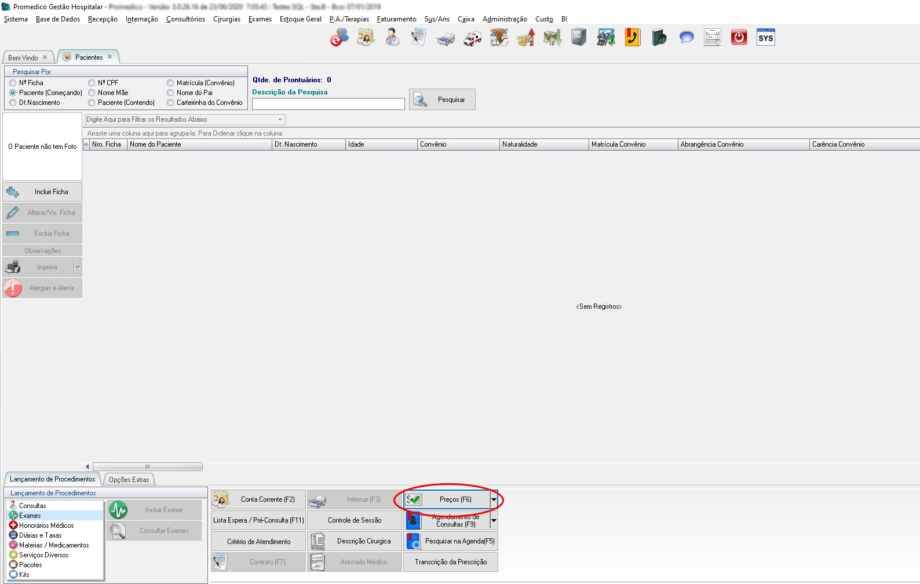Click the red power button icon
The image size is (920, 584).
pos(739,38)
